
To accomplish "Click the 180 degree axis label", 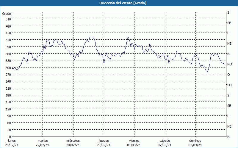I will (x=8, y=95).
